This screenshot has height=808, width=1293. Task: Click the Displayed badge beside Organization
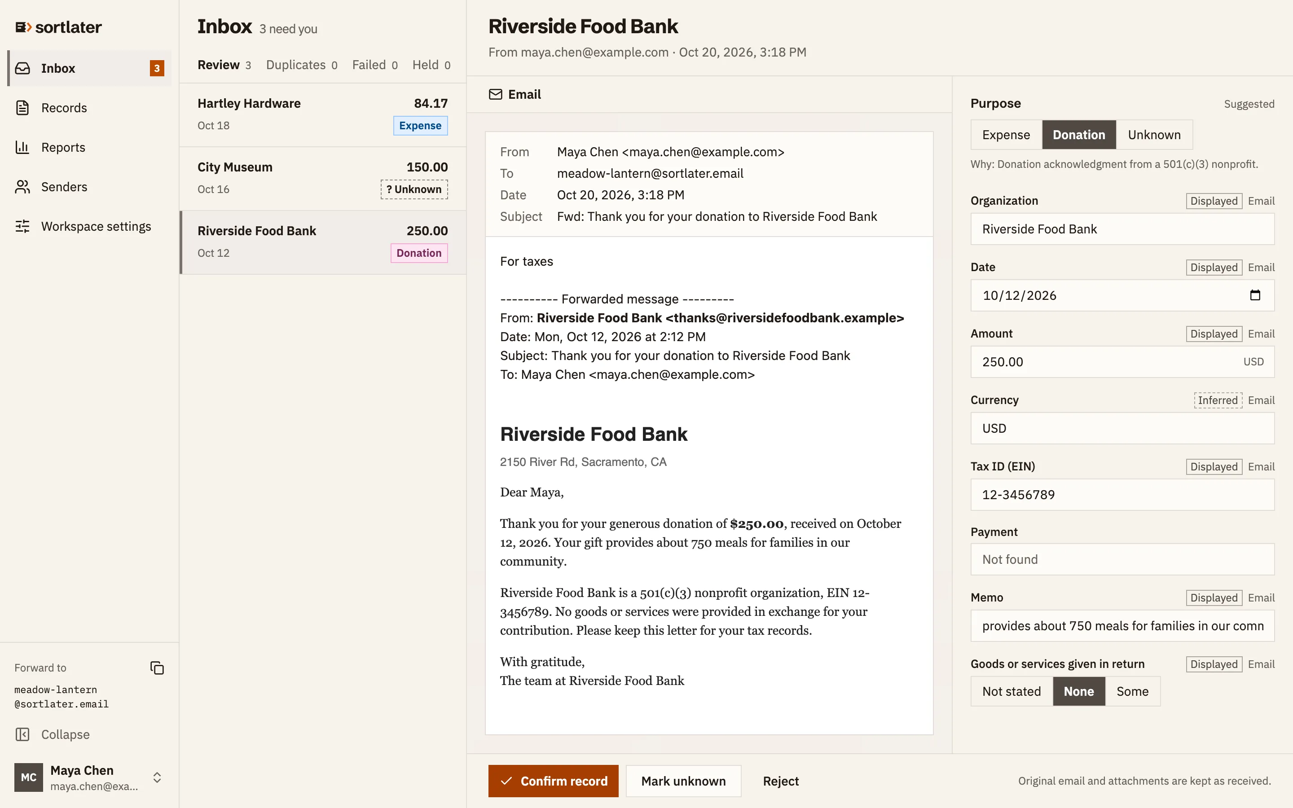tap(1214, 201)
